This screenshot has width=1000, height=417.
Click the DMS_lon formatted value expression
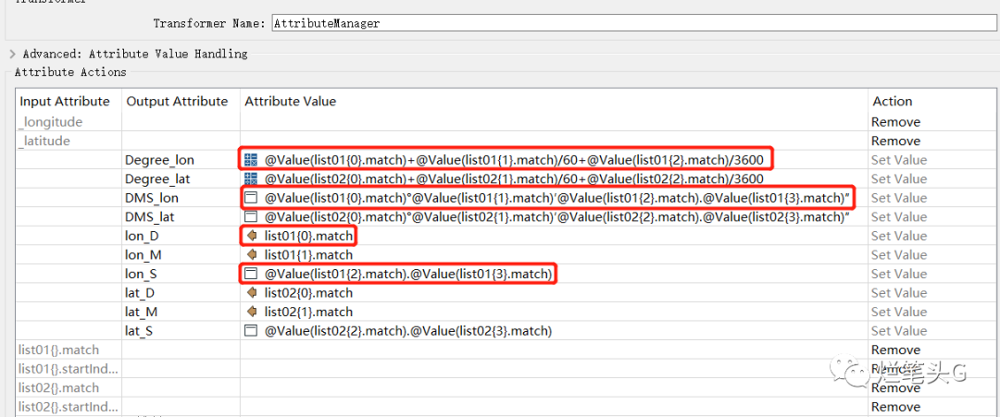[558, 198]
